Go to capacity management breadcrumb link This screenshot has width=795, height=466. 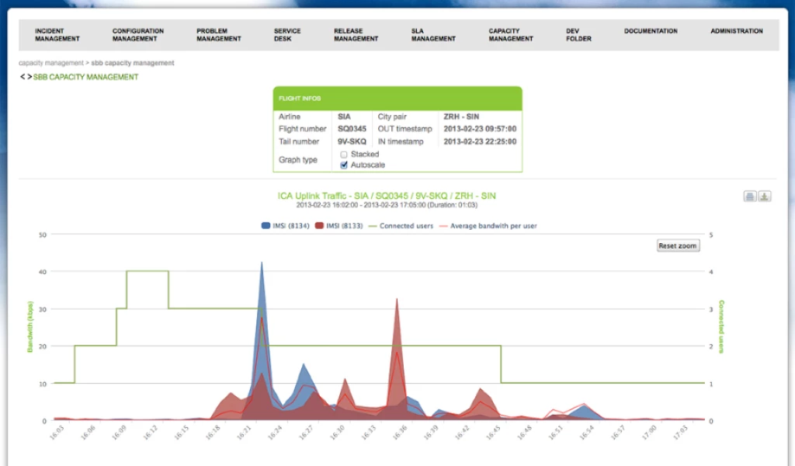[50, 63]
